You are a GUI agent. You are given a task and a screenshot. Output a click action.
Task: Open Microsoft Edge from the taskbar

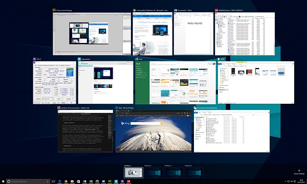tap(60, 181)
